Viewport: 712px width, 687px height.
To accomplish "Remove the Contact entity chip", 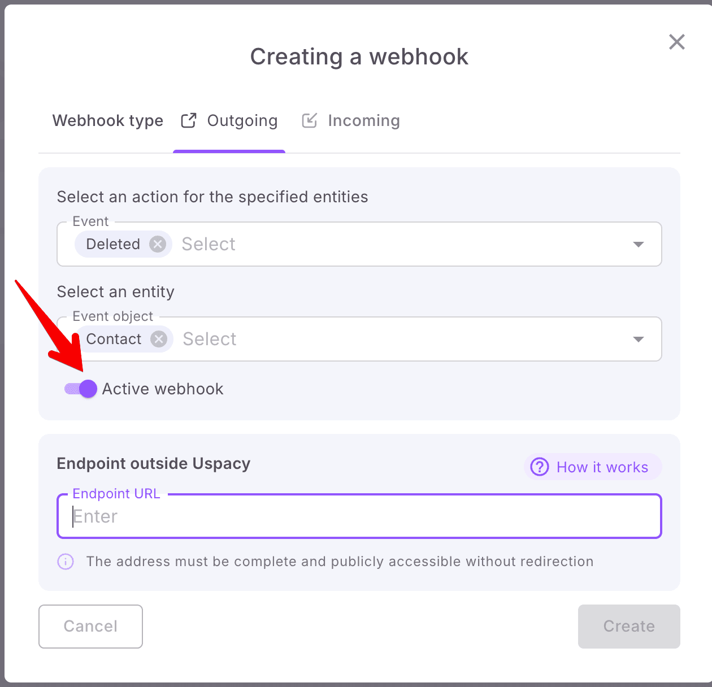I will coord(159,339).
